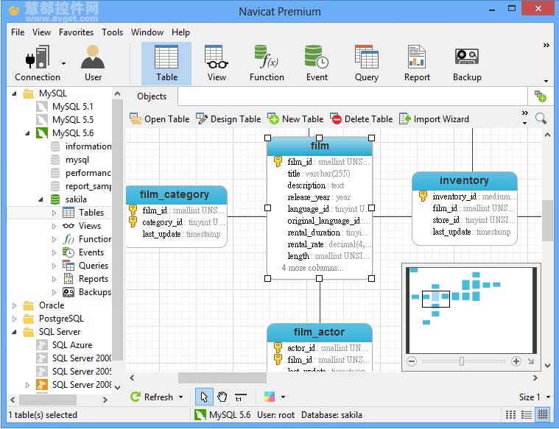559x429 pixels.
Task: Open the View menu in the menu bar
Action: (41, 32)
